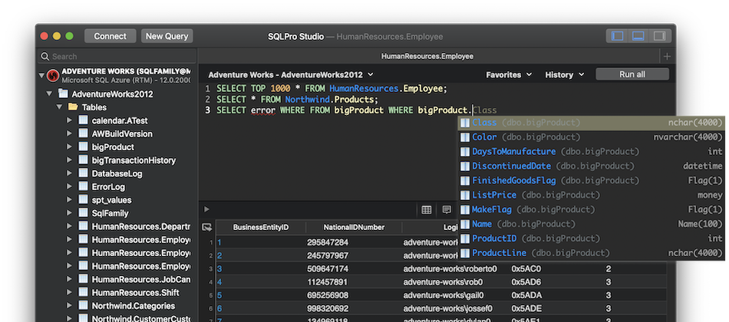Click the export icon left of BusinessEntityID header

pyautogui.click(x=206, y=227)
